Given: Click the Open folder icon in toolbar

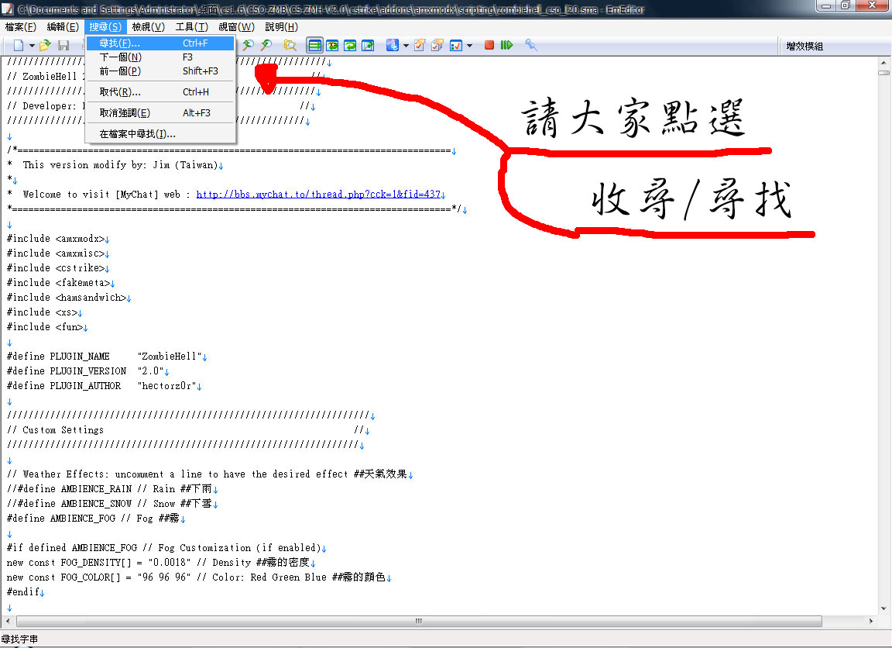Looking at the screenshot, I should coord(45,46).
